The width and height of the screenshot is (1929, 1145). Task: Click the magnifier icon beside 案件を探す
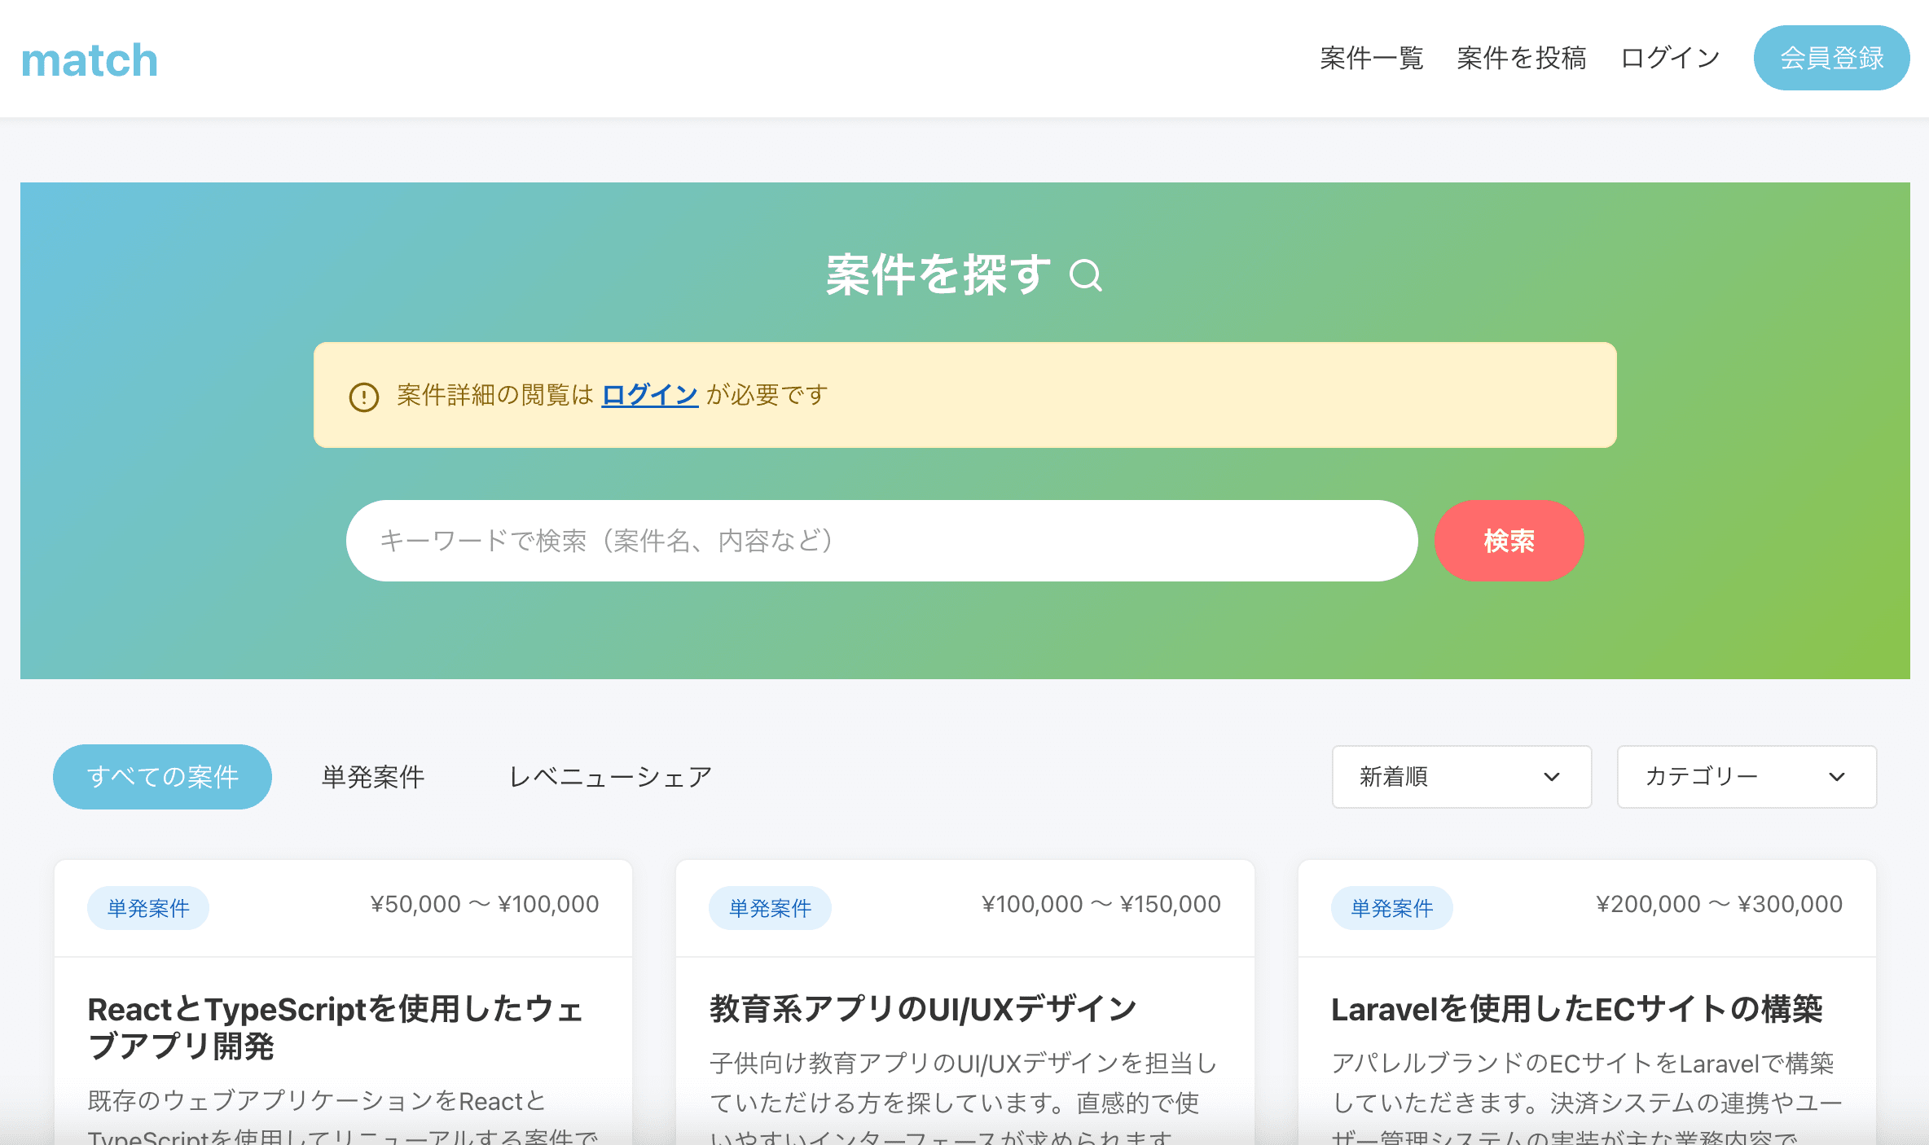[1086, 275]
